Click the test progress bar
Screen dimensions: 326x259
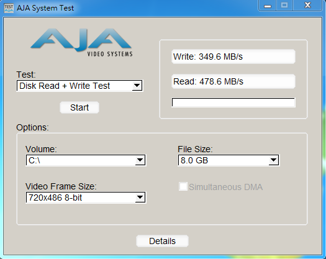[233, 102]
